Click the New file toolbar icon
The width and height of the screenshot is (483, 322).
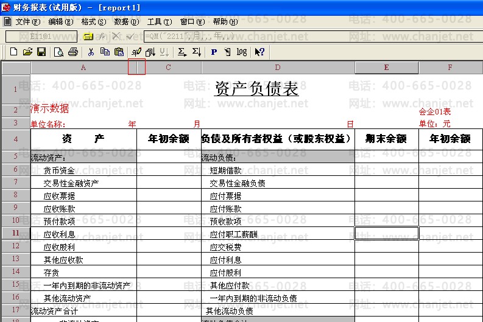click(x=13, y=52)
